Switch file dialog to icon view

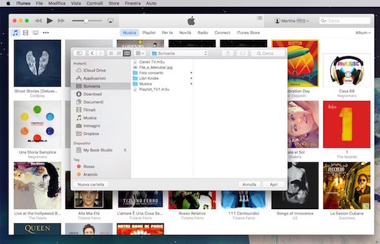click(111, 54)
